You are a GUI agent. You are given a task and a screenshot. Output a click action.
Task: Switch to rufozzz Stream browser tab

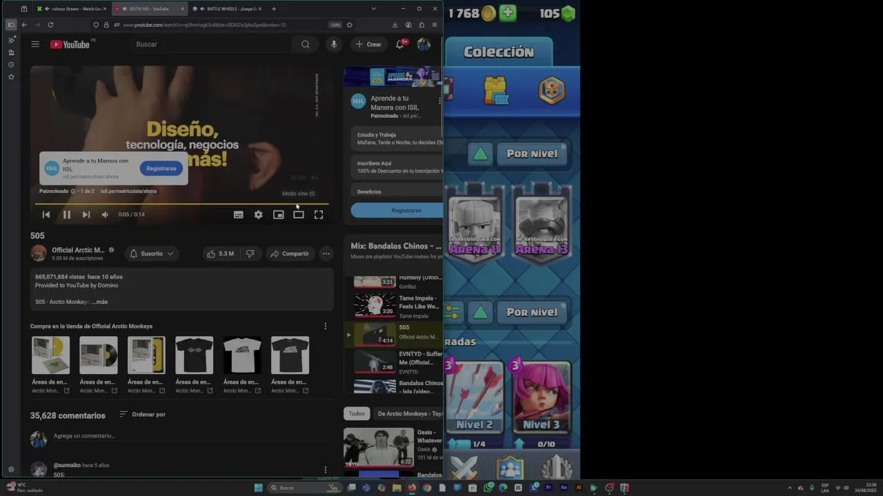(72, 9)
